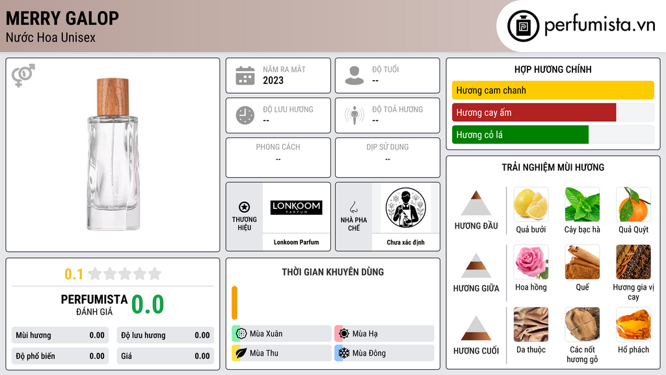This screenshot has width=666, height=375.
Task: Click the person icon for Độ tuổi
Action: pos(354,76)
